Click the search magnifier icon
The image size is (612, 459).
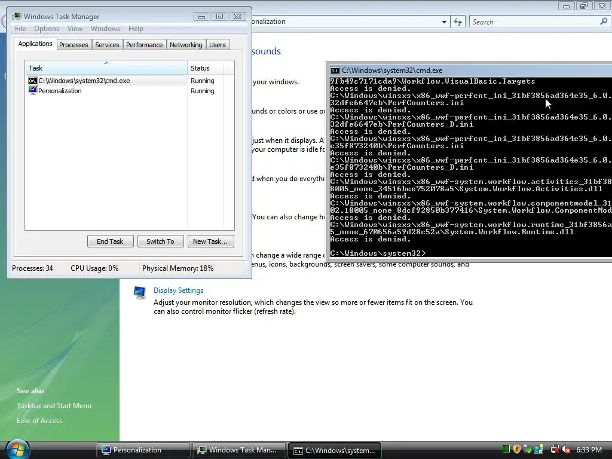point(604,22)
